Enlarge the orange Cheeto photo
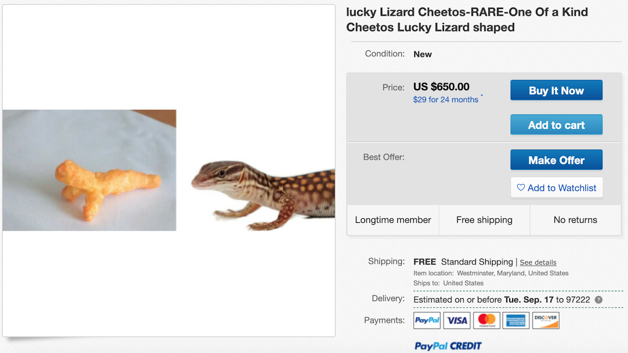 (x=89, y=170)
